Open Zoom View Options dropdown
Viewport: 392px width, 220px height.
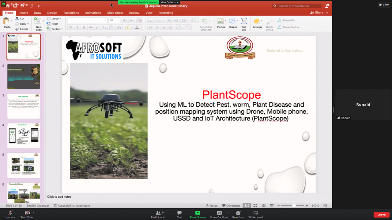(169, 2)
